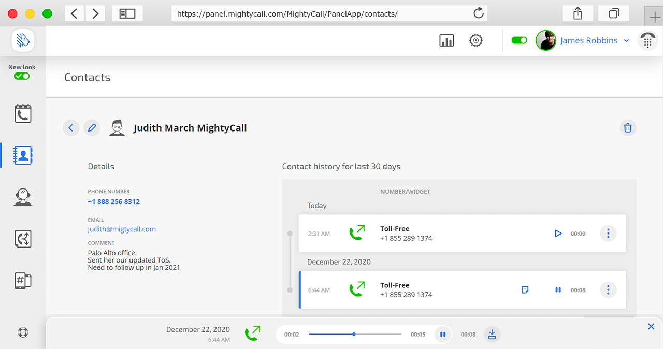Expand the James Robbins dropdown chevron

click(x=626, y=41)
